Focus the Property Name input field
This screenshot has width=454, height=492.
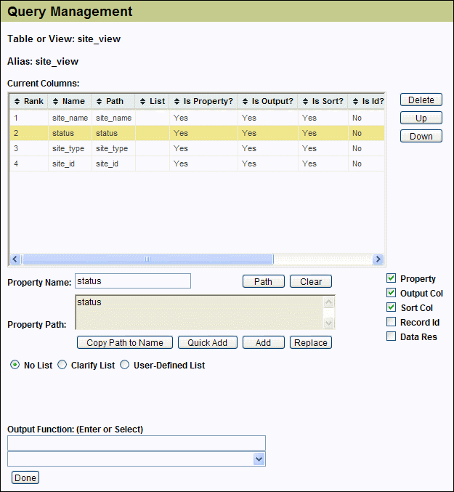133,281
